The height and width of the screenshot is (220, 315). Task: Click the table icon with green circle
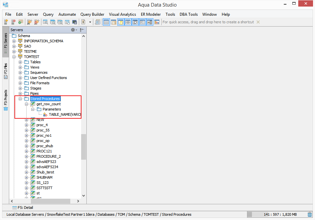pyautogui.click(x=20, y=22)
